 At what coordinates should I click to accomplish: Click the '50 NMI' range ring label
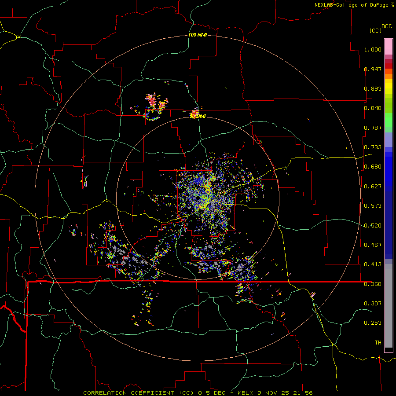198,116
